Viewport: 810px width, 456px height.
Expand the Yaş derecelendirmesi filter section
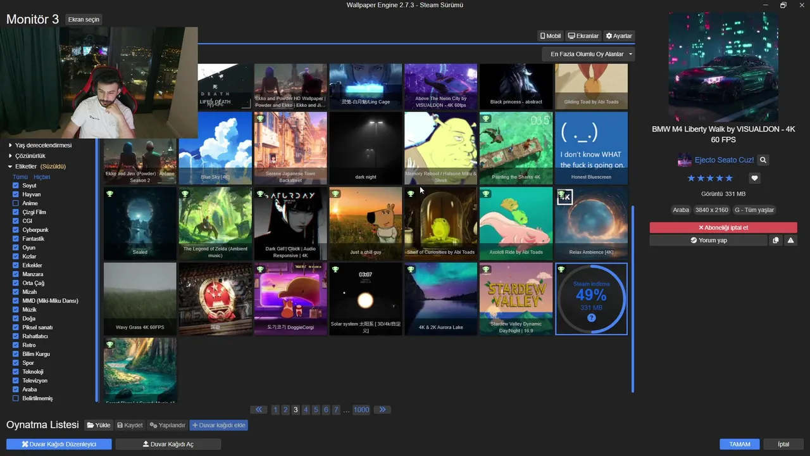pyautogui.click(x=39, y=145)
